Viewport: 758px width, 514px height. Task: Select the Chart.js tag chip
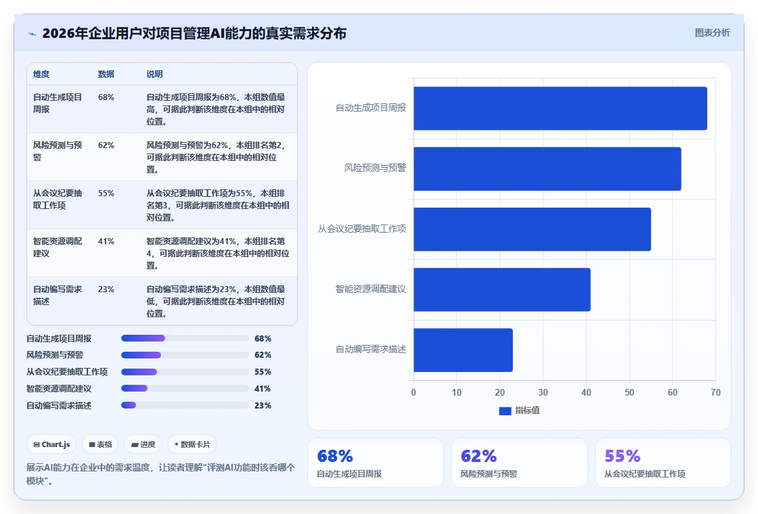pyautogui.click(x=51, y=444)
